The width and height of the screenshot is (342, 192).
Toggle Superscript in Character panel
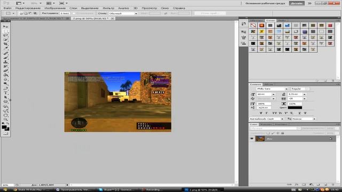point(286,113)
